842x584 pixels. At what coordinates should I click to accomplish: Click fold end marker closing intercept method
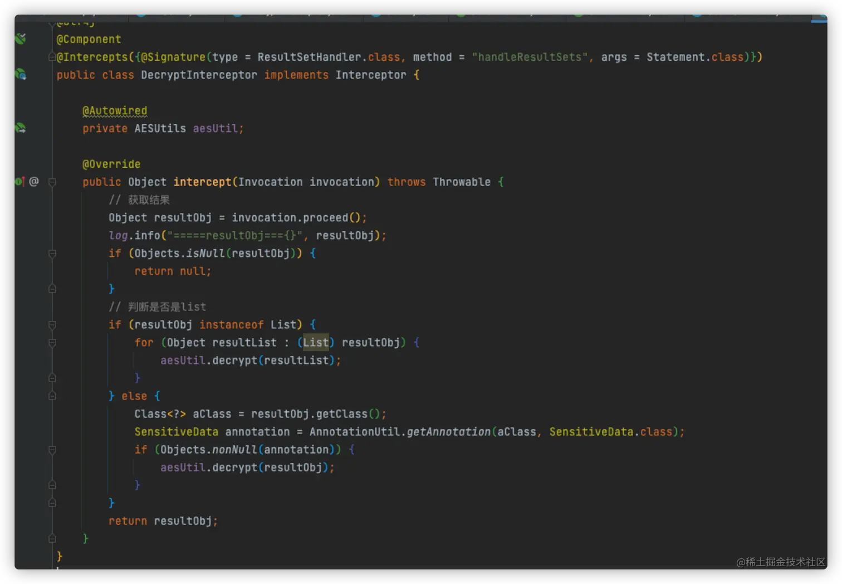tap(52, 538)
